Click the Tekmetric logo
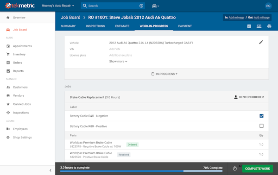This screenshot has height=175, width=278. [19, 6]
